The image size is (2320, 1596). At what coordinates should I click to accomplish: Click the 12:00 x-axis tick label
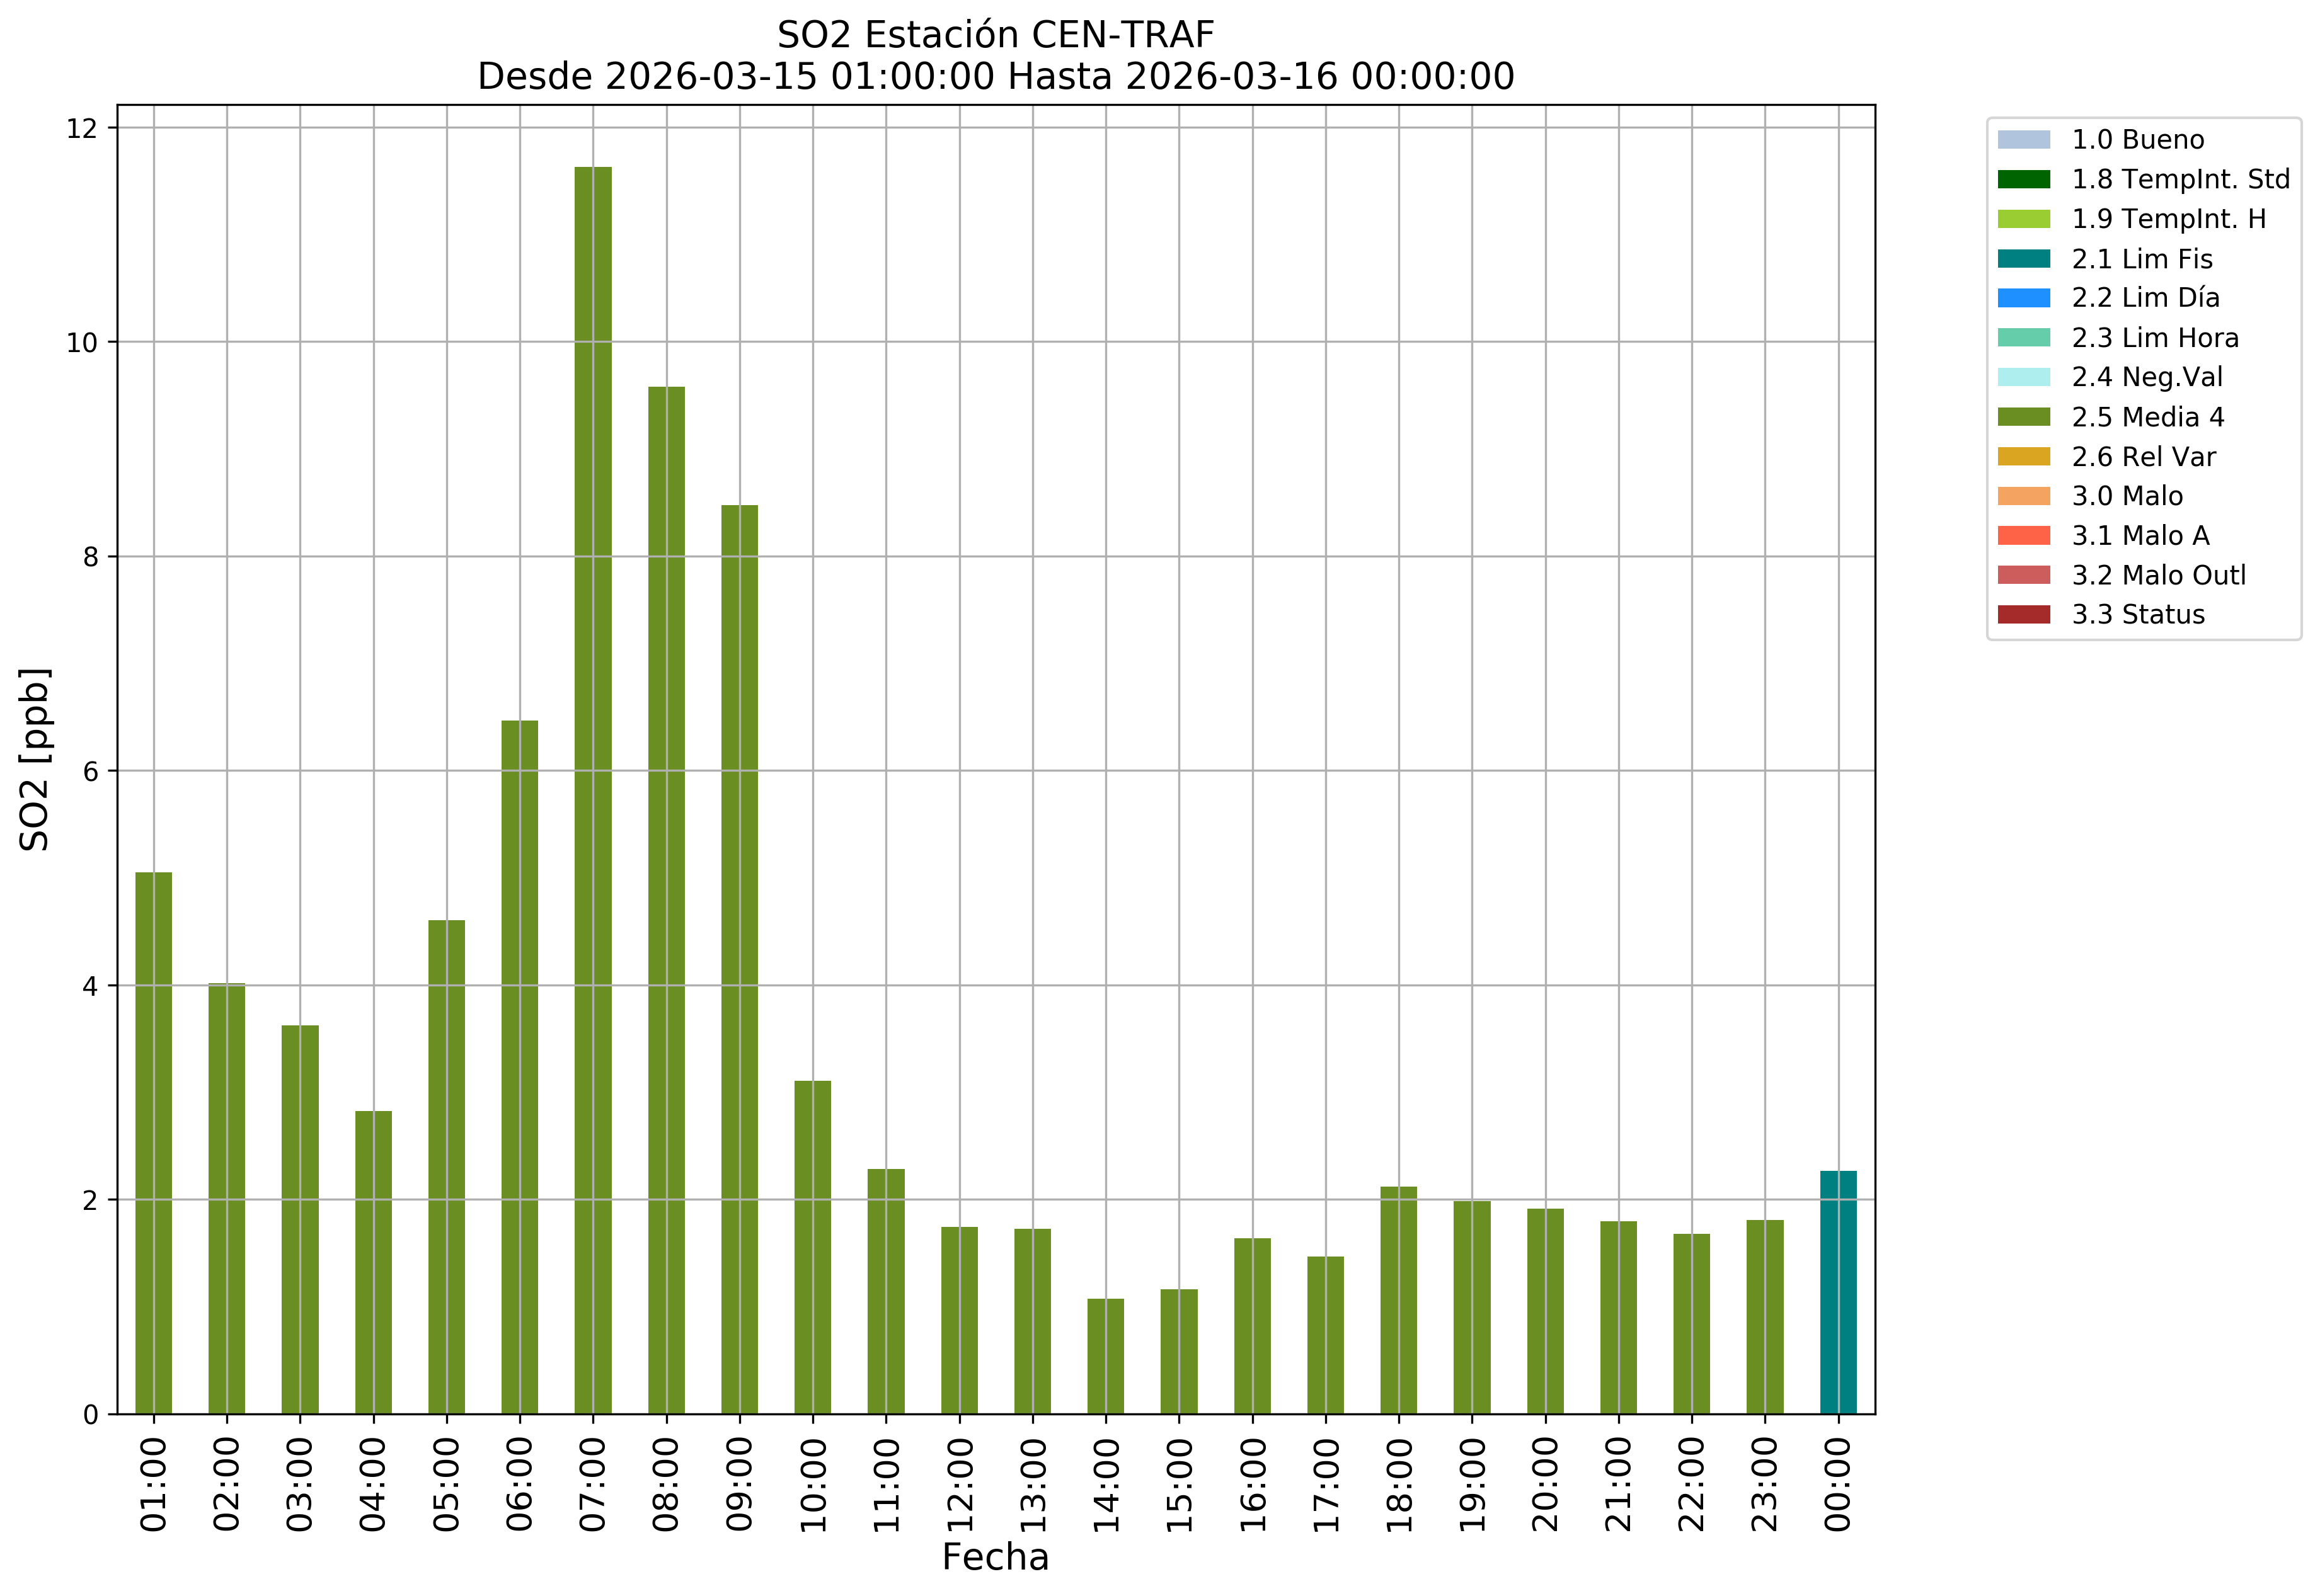pos(960,1484)
